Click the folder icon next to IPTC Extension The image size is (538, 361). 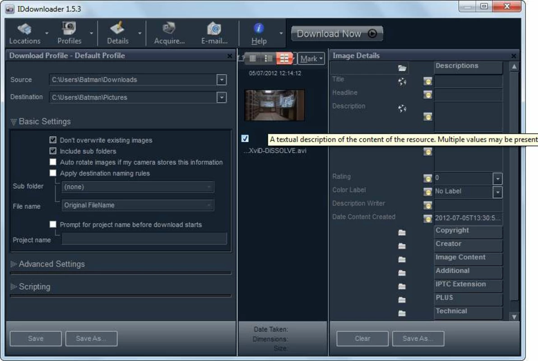402,286
